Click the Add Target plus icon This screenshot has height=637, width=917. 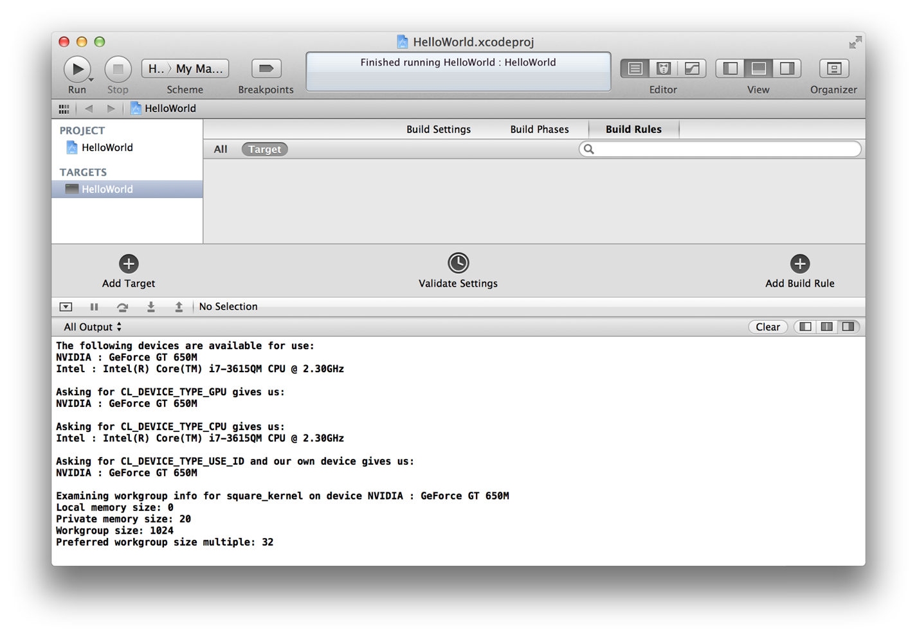click(x=129, y=264)
